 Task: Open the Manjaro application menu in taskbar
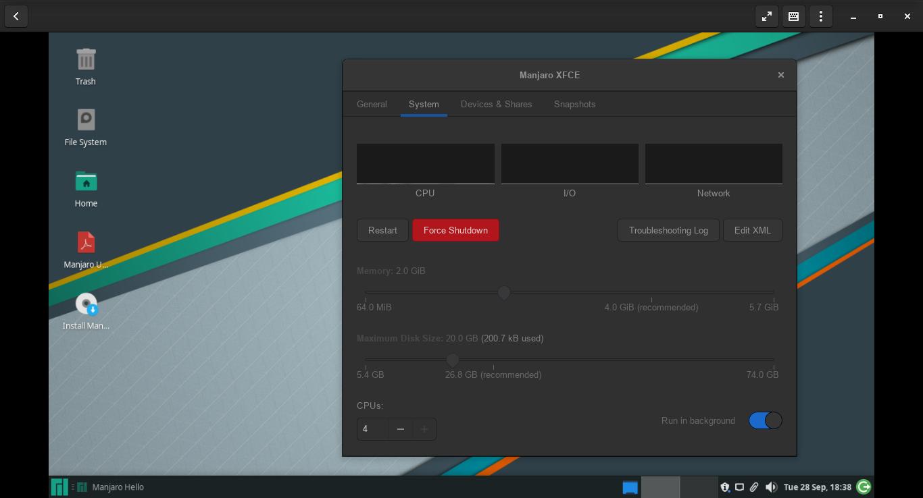pos(59,487)
